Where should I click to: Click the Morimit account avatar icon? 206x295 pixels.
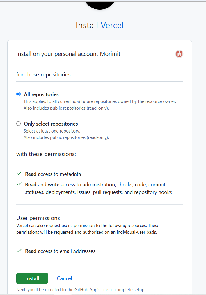tap(180, 54)
